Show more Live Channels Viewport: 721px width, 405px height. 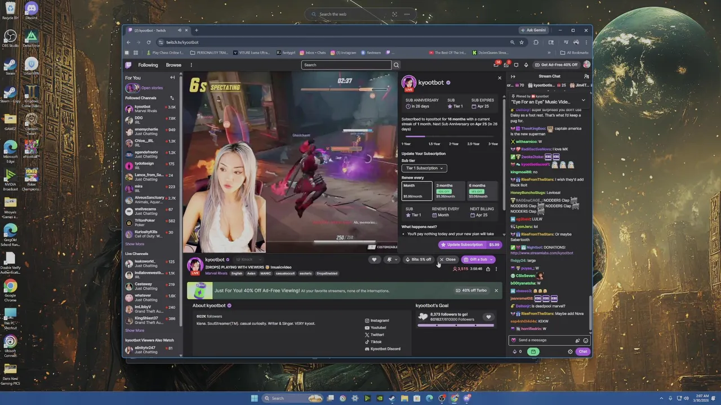tap(135, 330)
